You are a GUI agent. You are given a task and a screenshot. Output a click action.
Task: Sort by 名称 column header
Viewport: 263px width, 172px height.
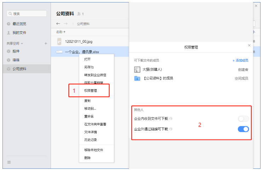tap(61, 32)
